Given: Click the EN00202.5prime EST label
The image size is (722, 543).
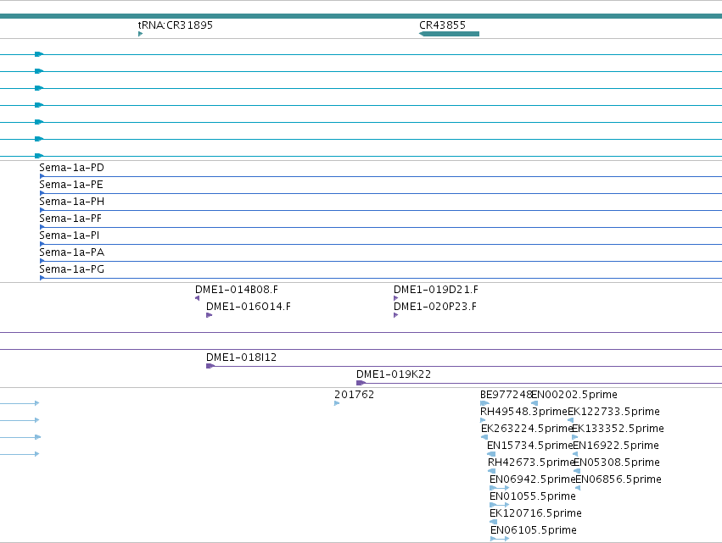Looking at the screenshot, I should point(574,395).
